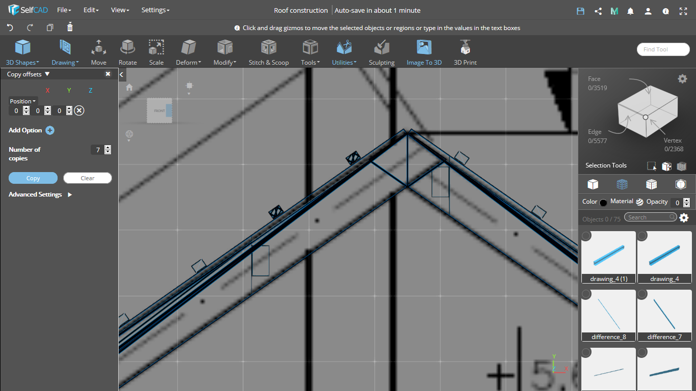Viewport: 696px width, 391px height.
Task: Open Copy offsets panel dropdown arrow
Action: coord(47,74)
